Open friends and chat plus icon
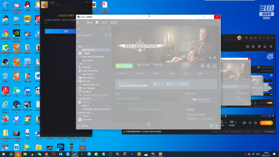This screenshot has width=279, height=157. click(217, 126)
